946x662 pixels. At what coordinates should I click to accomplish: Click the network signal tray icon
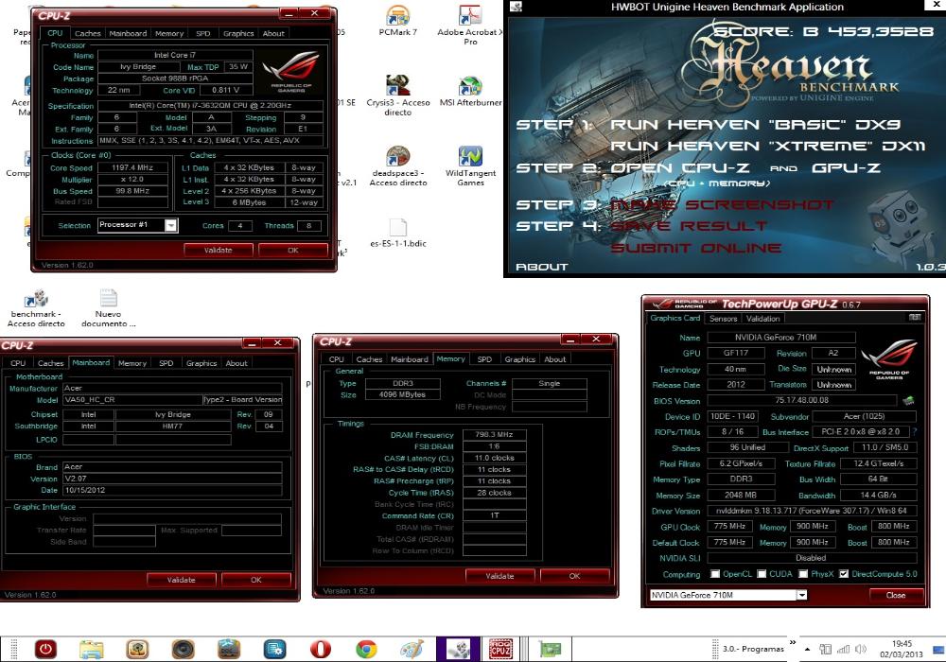(x=844, y=650)
